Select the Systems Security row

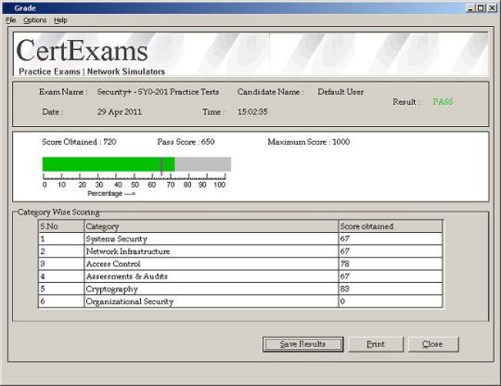coord(240,238)
